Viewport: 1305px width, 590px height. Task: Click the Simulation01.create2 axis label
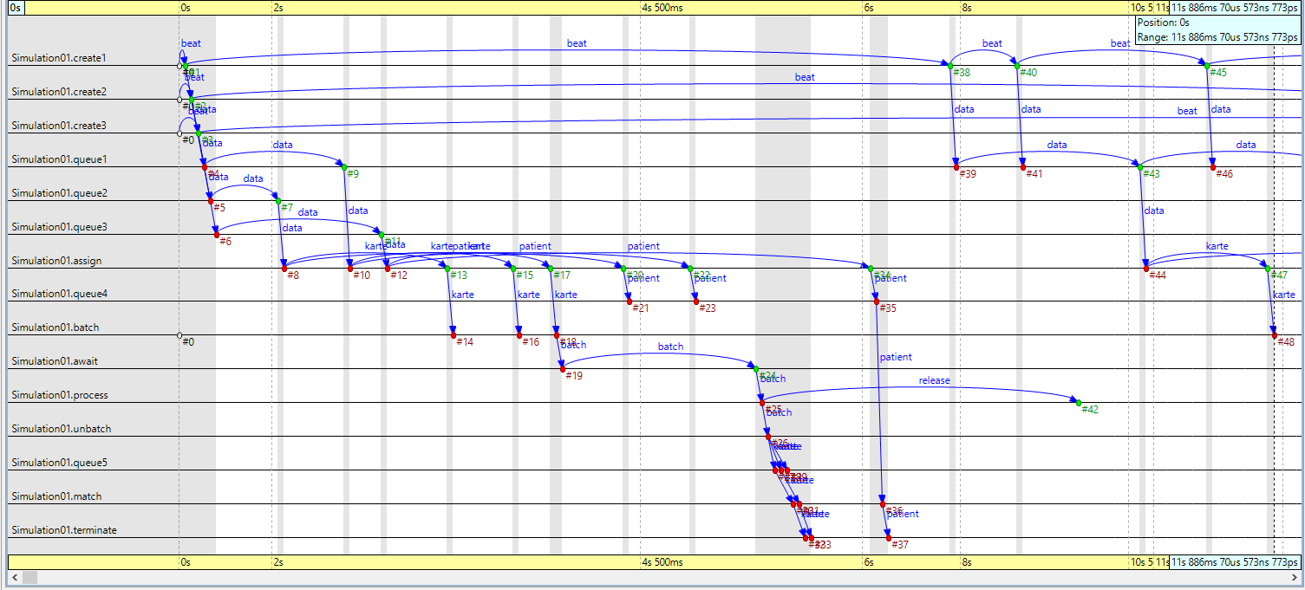click(59, 92)
